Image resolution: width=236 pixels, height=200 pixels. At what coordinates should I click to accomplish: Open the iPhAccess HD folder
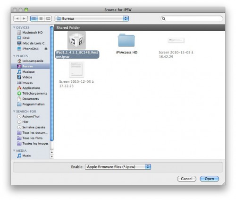click(x=126, y=40)
